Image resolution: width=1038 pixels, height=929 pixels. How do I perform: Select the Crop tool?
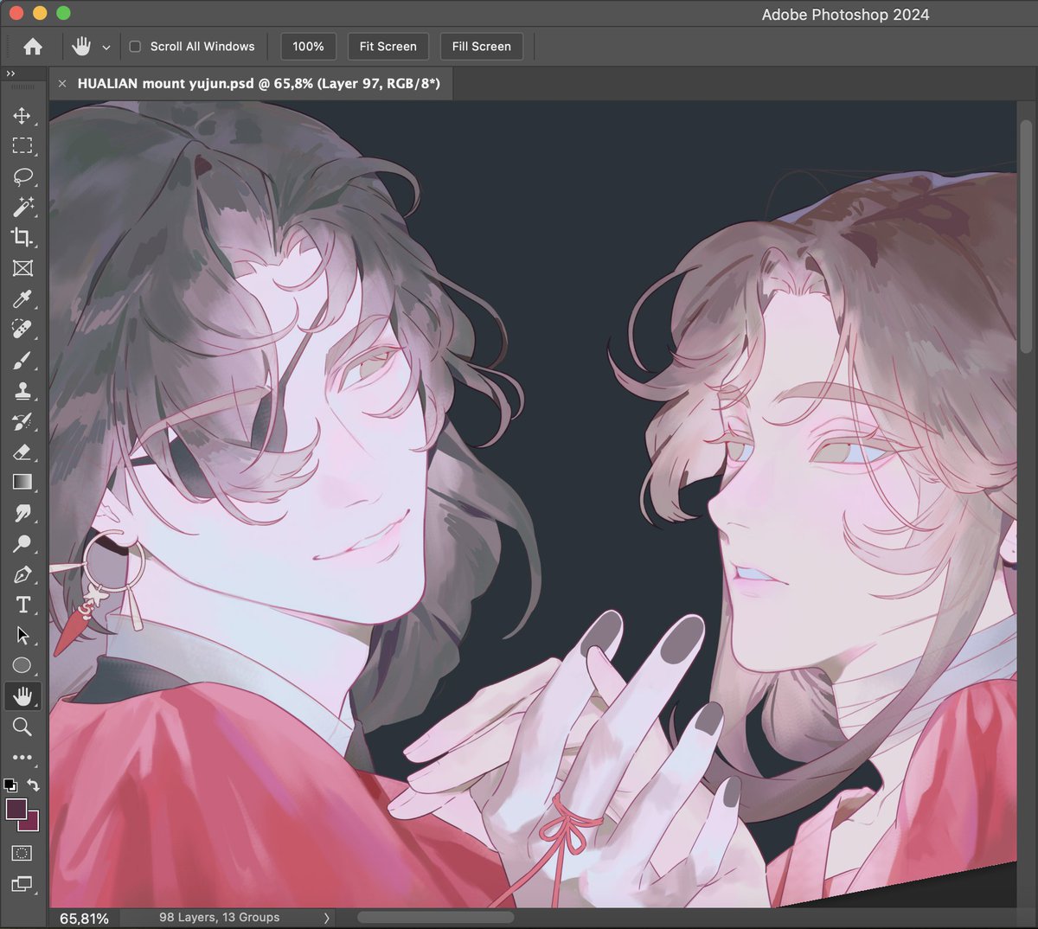pos(22,237)
